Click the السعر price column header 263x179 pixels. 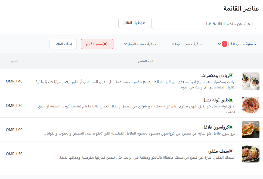[x=14, y=61]
